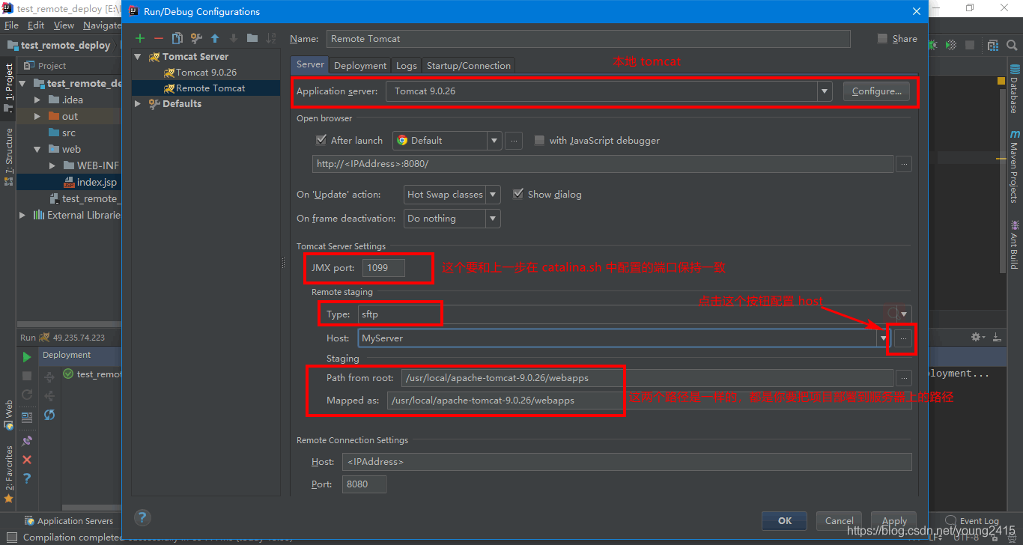
Task: Open the File menu
Action: click(11, 25)
